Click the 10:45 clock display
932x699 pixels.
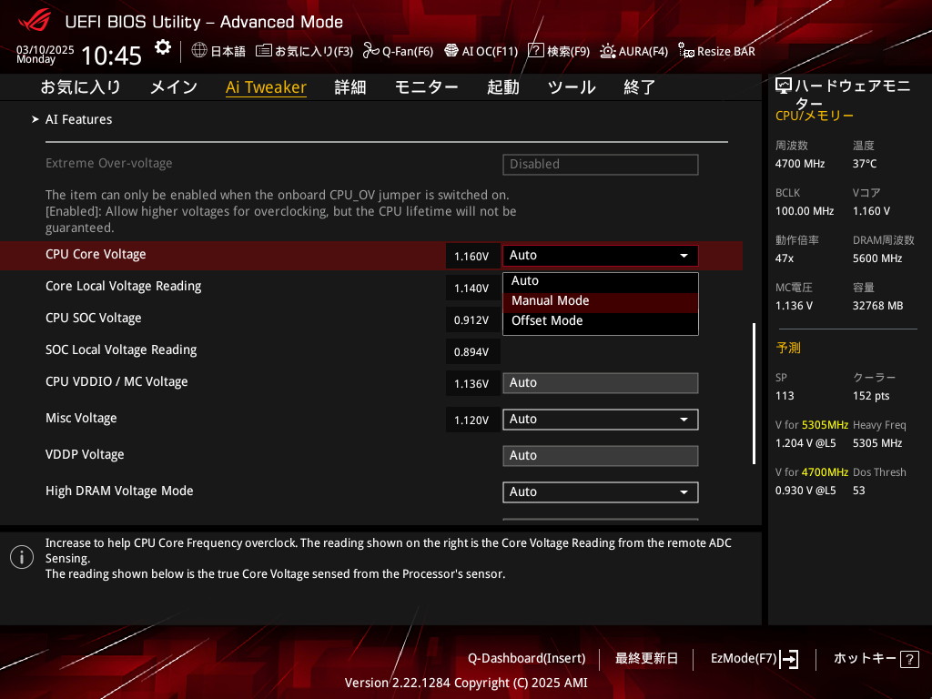[111, 56]
